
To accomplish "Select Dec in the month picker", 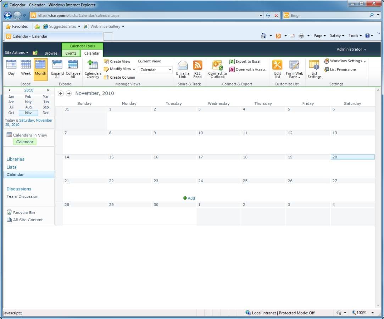I will [x=46, y=113].
